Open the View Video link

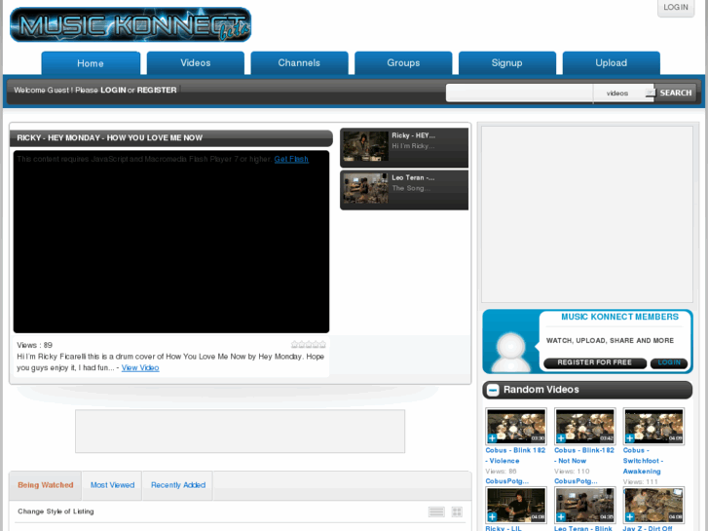pyautogui.click(x=140, y=368)
